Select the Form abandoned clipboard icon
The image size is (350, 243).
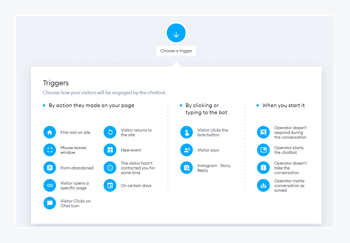click(50, 168)
